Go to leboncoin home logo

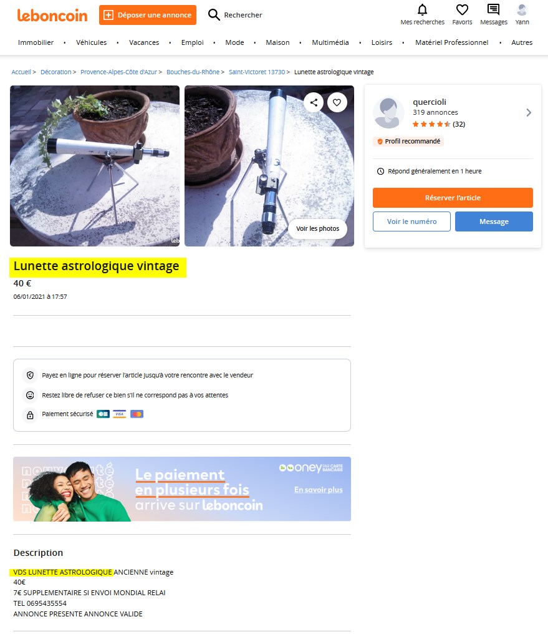pos(52,15)
